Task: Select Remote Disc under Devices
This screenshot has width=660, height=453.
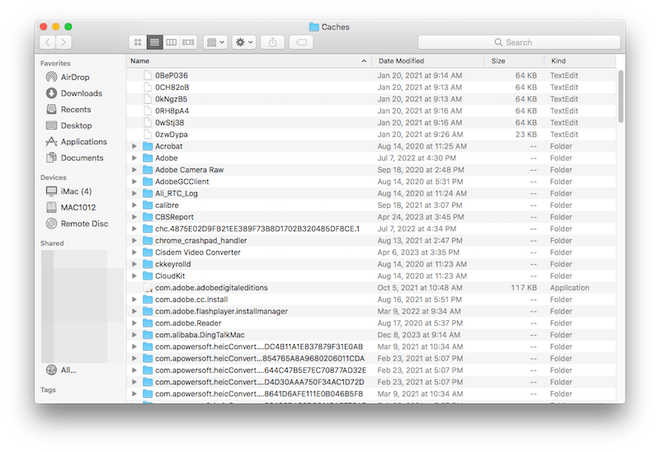Action: tap(77, 224)
